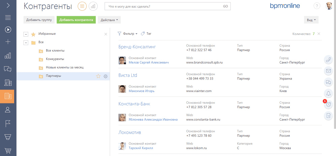Click the plus quick-add icon in sidebar

pos(8,41)
